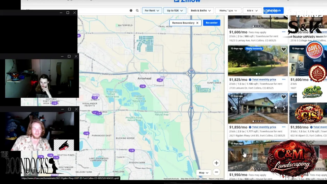Open the Up to $2K price filter
Image resolution: width=327 pixels, height=184 pixels.
pos(175,10)
